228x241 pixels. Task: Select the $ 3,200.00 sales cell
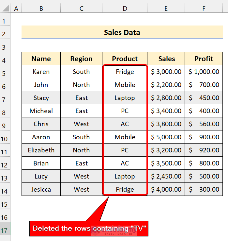pos(166,150)
